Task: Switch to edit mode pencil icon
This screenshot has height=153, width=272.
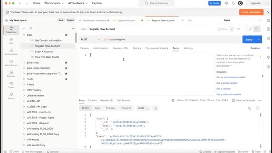Action: (x=250, y=29)
